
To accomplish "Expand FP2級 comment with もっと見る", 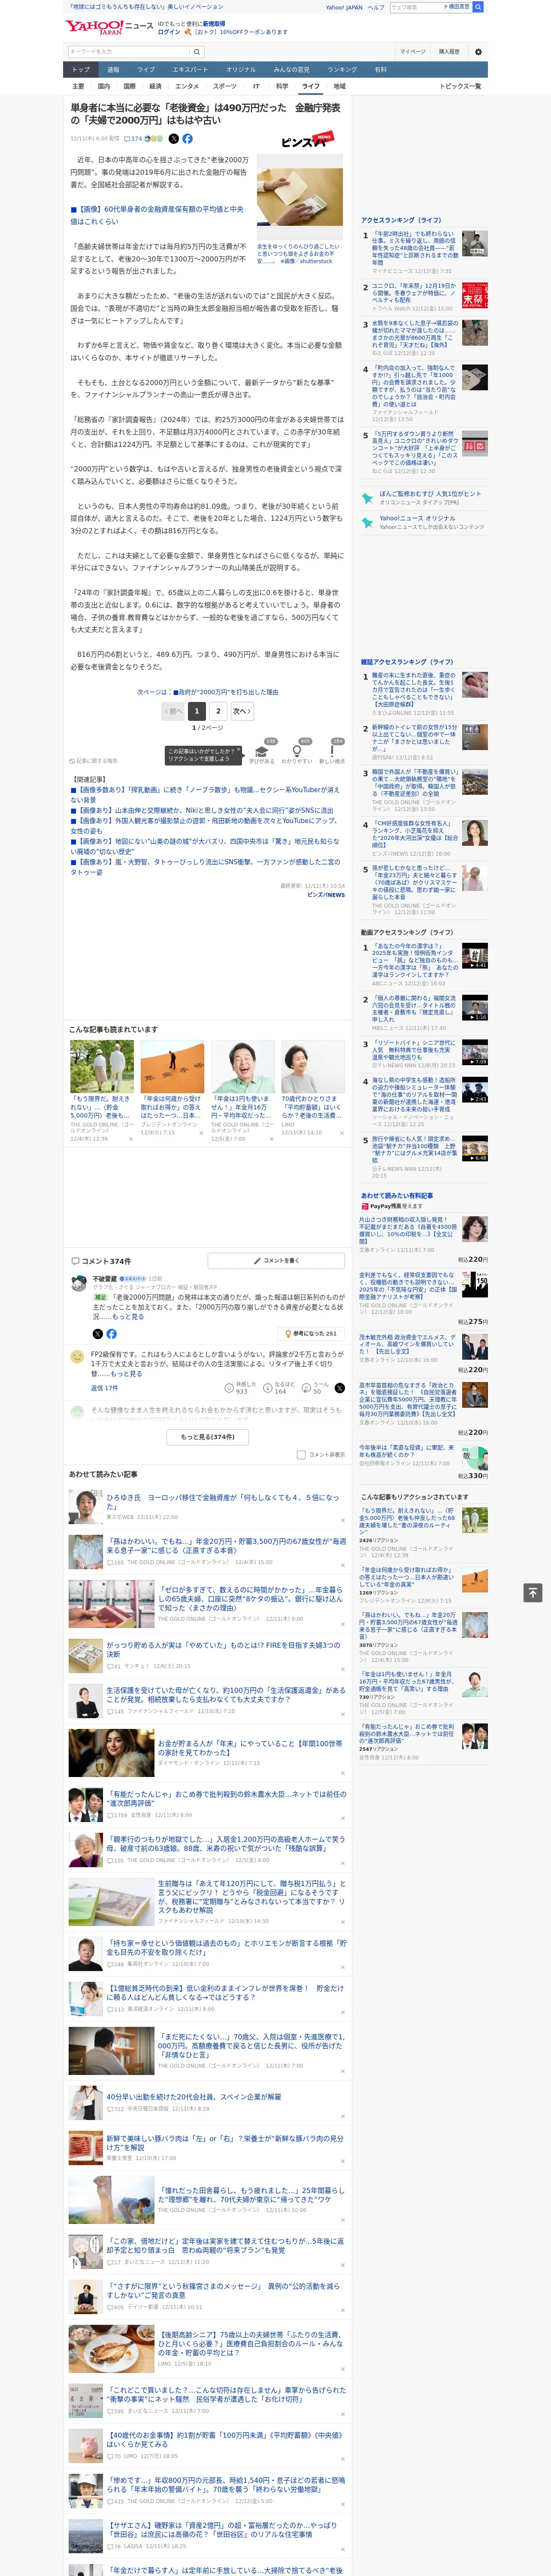I will pyautogui.click(x=126, y=1374).
